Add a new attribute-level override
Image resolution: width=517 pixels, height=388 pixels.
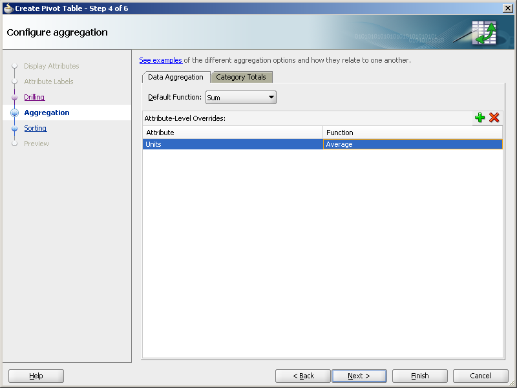pos(480,118)
